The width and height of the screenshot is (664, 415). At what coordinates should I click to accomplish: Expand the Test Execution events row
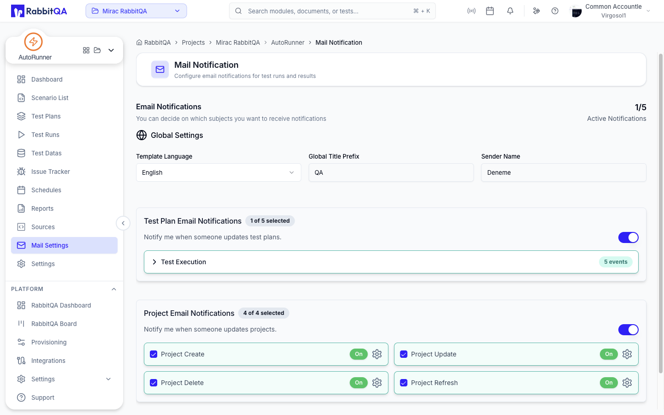click(x=391, y=262)
